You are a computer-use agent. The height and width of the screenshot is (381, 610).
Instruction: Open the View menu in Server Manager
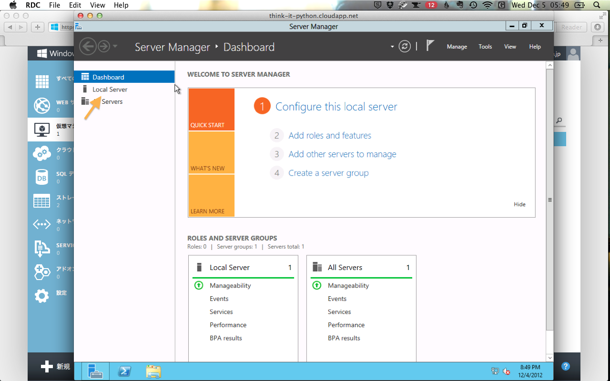510,47
